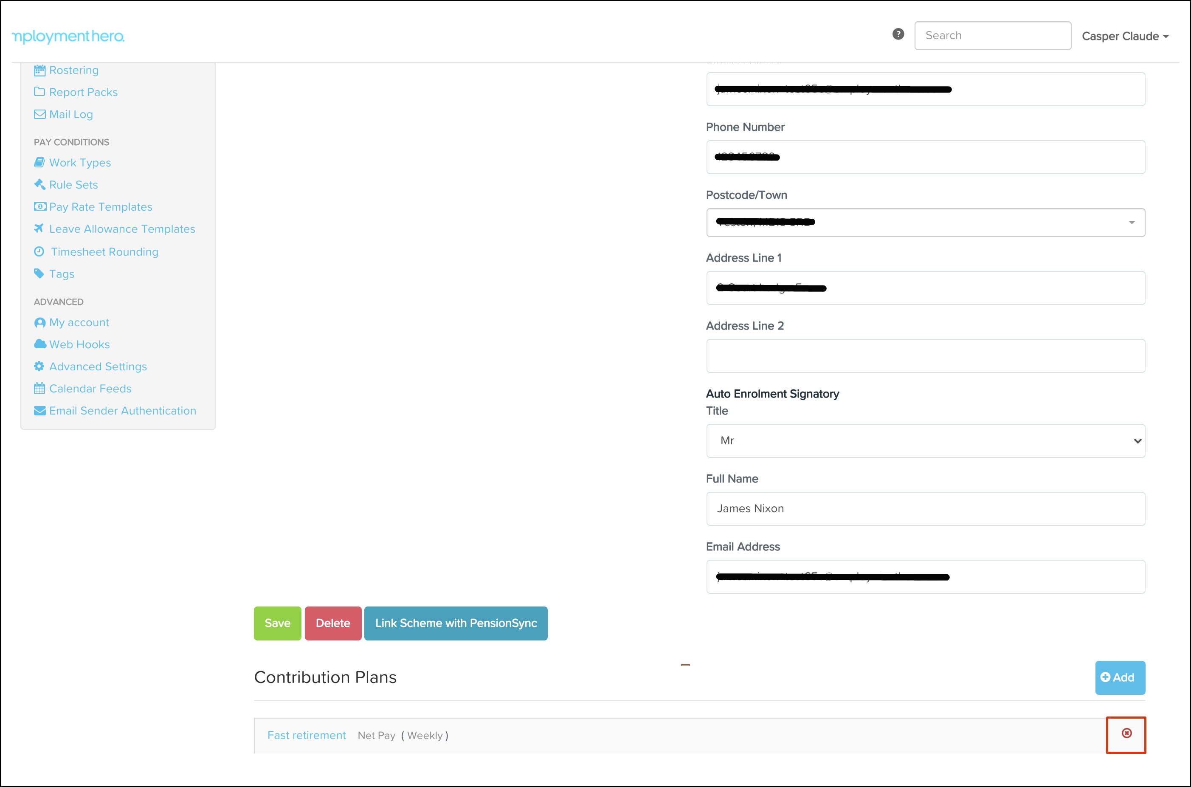
Task: Go to Email Sender Authentication
Action: click(122, 411)
